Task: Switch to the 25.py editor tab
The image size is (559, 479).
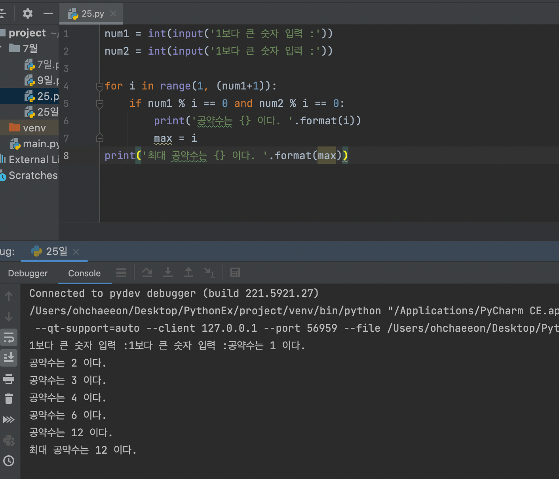Action: point(91,13)
